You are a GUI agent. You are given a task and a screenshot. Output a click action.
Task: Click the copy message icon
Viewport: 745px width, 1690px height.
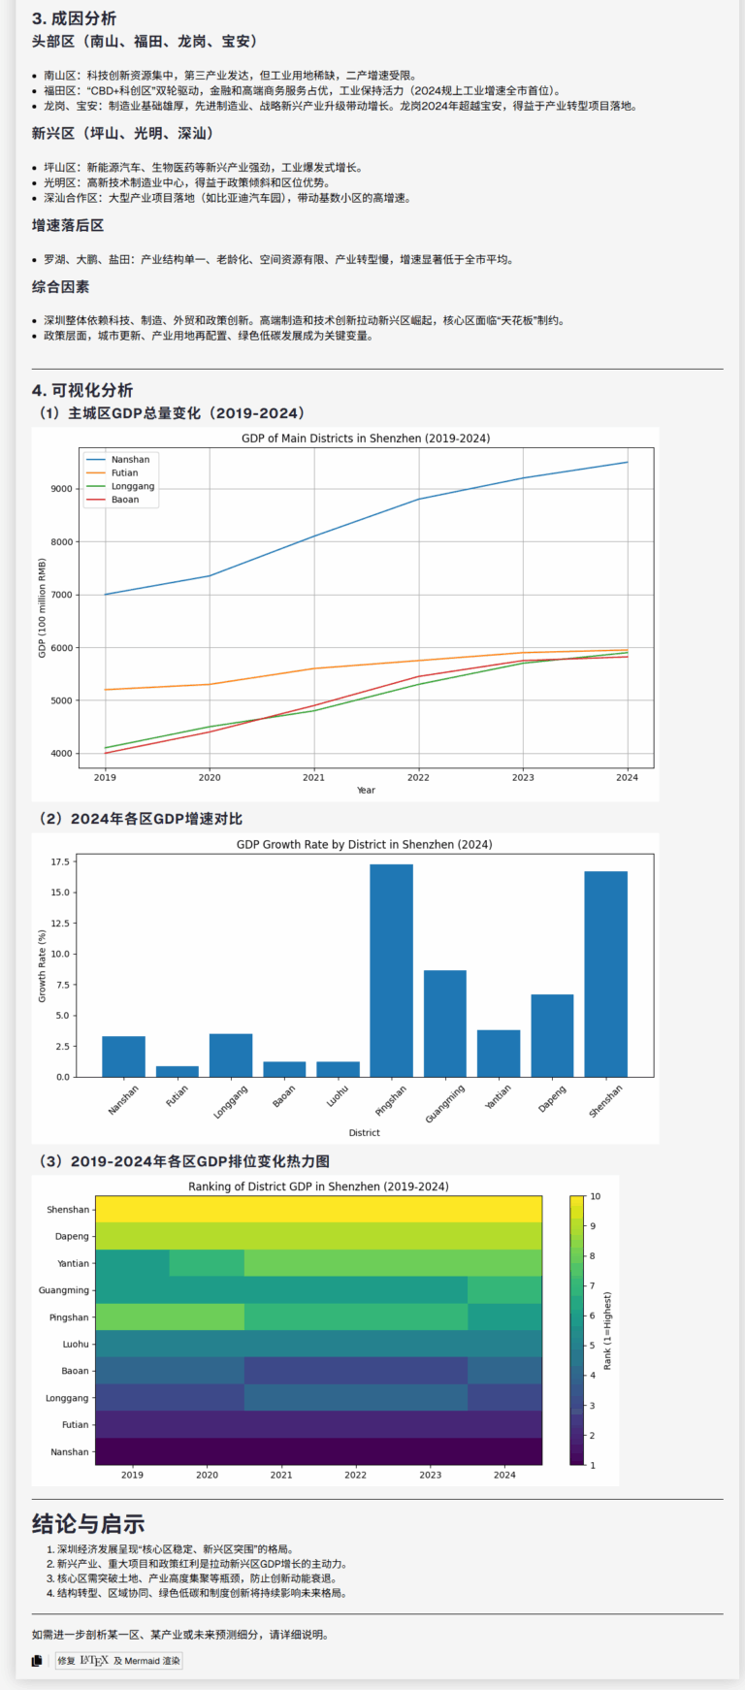click(x=37, y=1661)
